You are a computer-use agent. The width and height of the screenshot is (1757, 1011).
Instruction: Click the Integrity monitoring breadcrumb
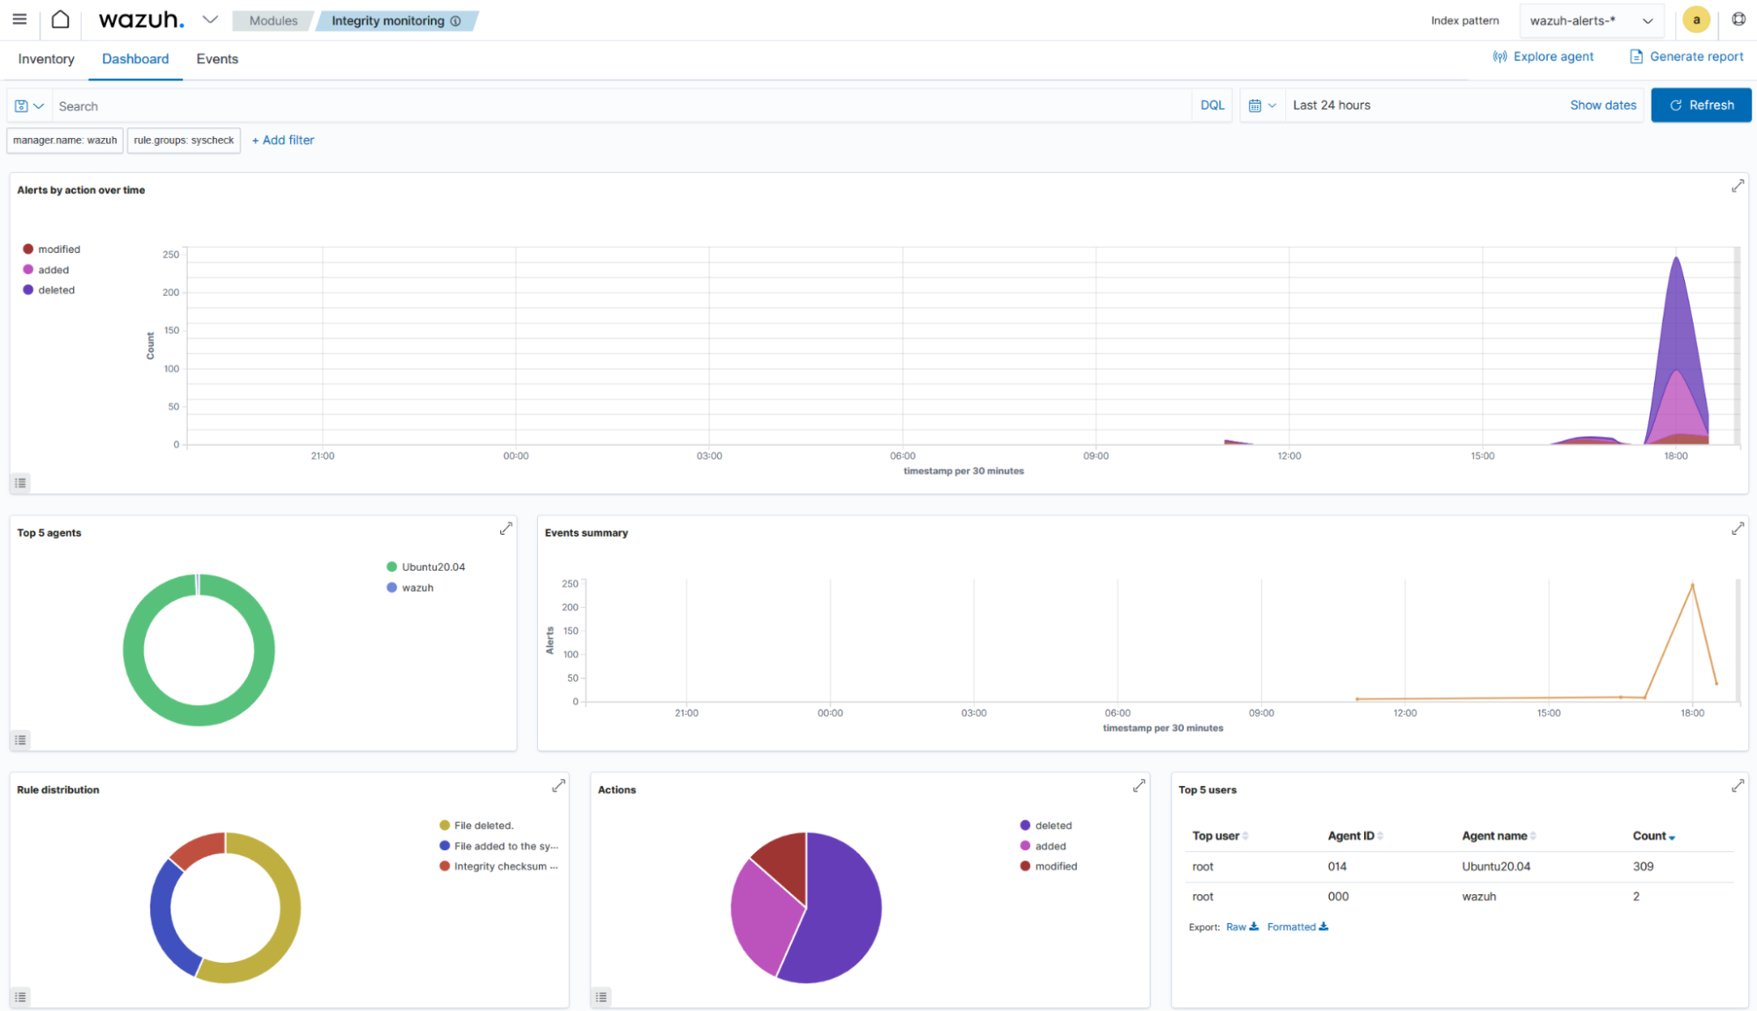click(388, 20)
